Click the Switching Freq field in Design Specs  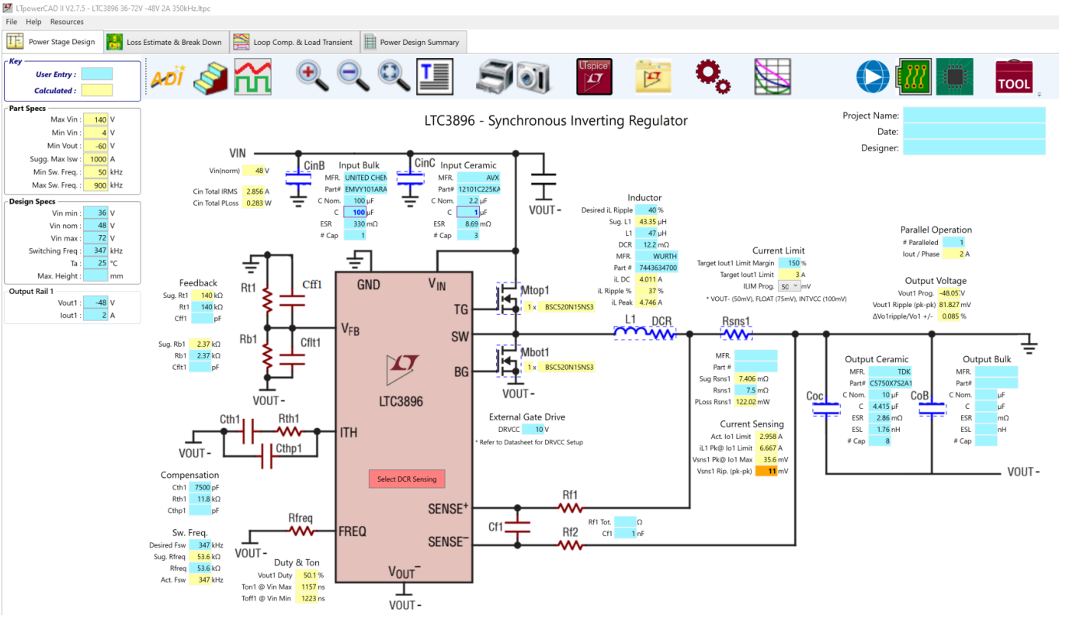pyautogui.click(x=95, y=251)
